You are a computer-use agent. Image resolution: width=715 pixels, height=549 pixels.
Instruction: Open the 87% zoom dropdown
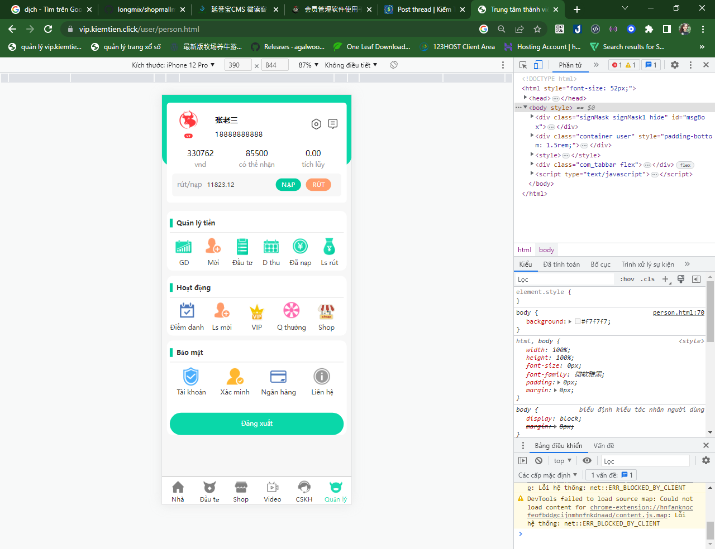tap(308, 65)
